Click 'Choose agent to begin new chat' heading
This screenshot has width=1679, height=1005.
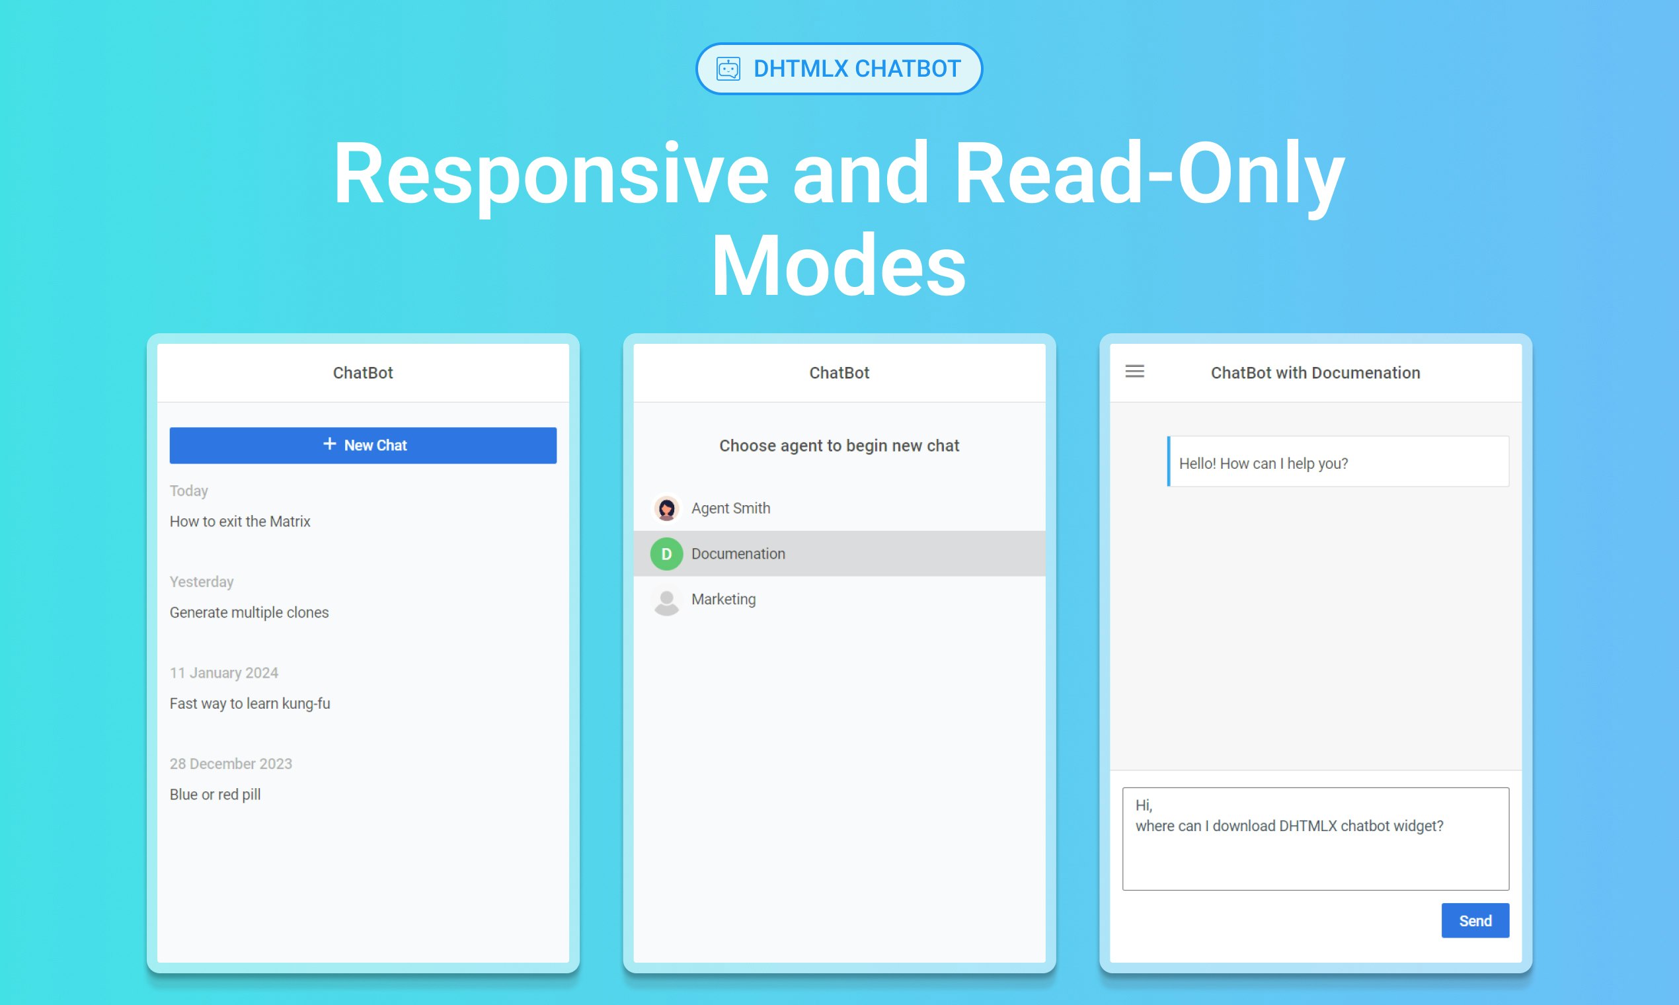(x=839, y=446)
